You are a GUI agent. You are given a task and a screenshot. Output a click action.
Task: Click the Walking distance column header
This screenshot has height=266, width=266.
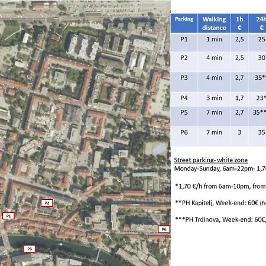click(x=214, y=23)
